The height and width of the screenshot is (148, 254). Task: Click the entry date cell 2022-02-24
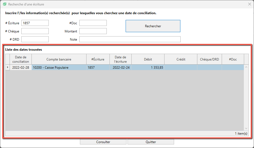[x=120, y=68]
